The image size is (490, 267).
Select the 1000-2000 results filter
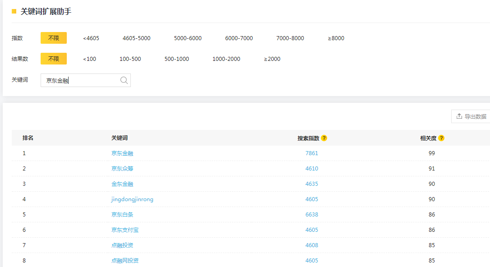click(x=226, y=59)
